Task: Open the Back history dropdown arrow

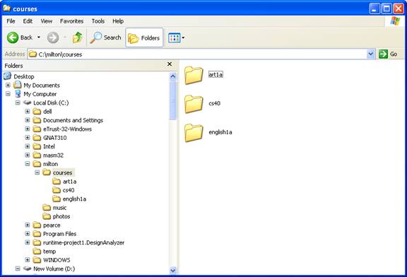Action: point(39,37)
